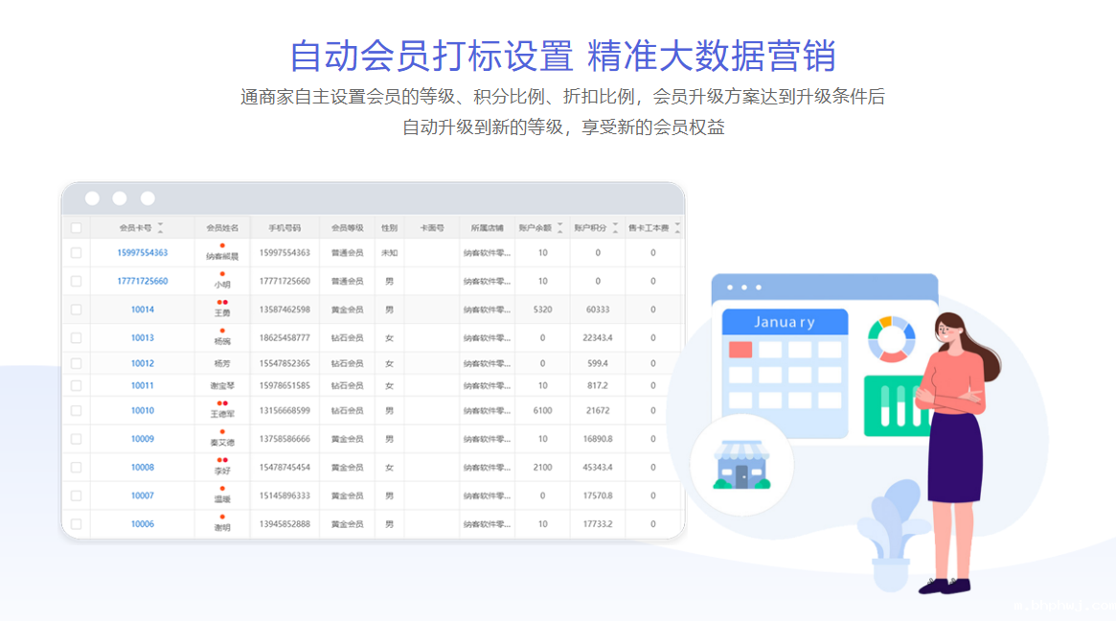Click the red tag dot above 小明
This screenshot has width=1116, height=621.
tap(222, 274)
